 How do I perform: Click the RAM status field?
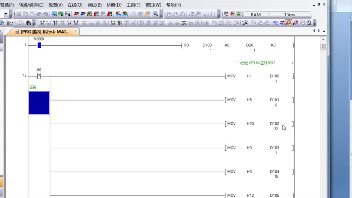(x=256, y=15)
